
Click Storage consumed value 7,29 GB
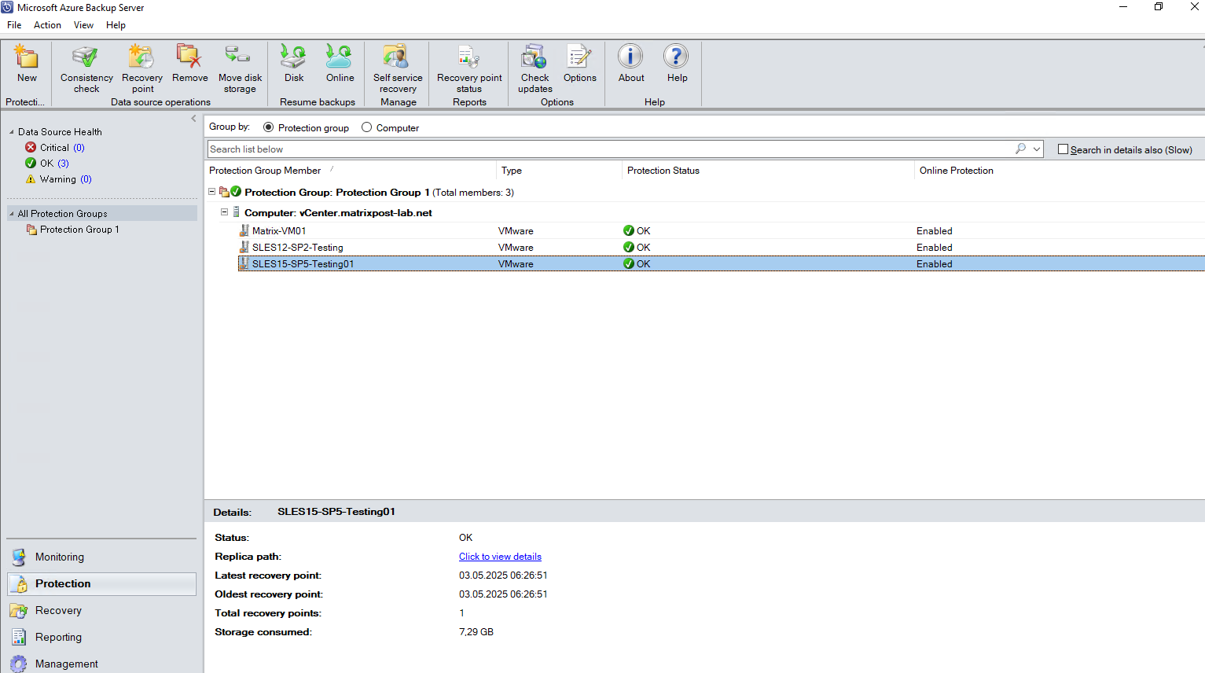(x=476, y=632)
